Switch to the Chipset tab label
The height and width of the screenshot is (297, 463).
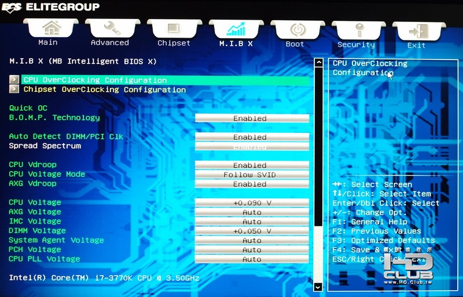[174, 43]
